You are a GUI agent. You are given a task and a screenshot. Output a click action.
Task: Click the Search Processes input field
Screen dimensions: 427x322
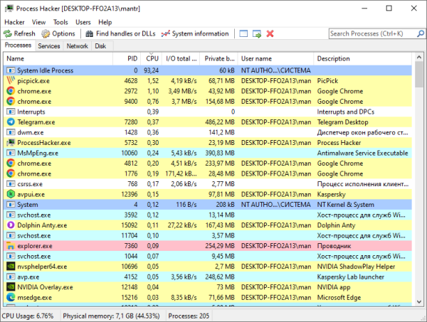click(370, 33)
